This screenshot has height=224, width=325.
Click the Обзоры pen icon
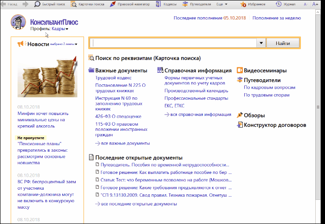(240, 115)
